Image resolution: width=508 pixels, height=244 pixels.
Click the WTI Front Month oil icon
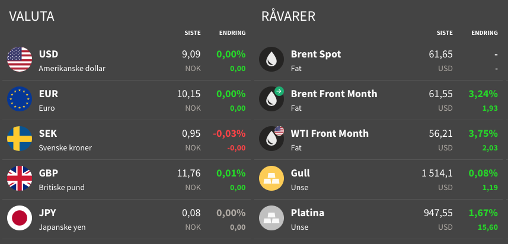(271, 139)
